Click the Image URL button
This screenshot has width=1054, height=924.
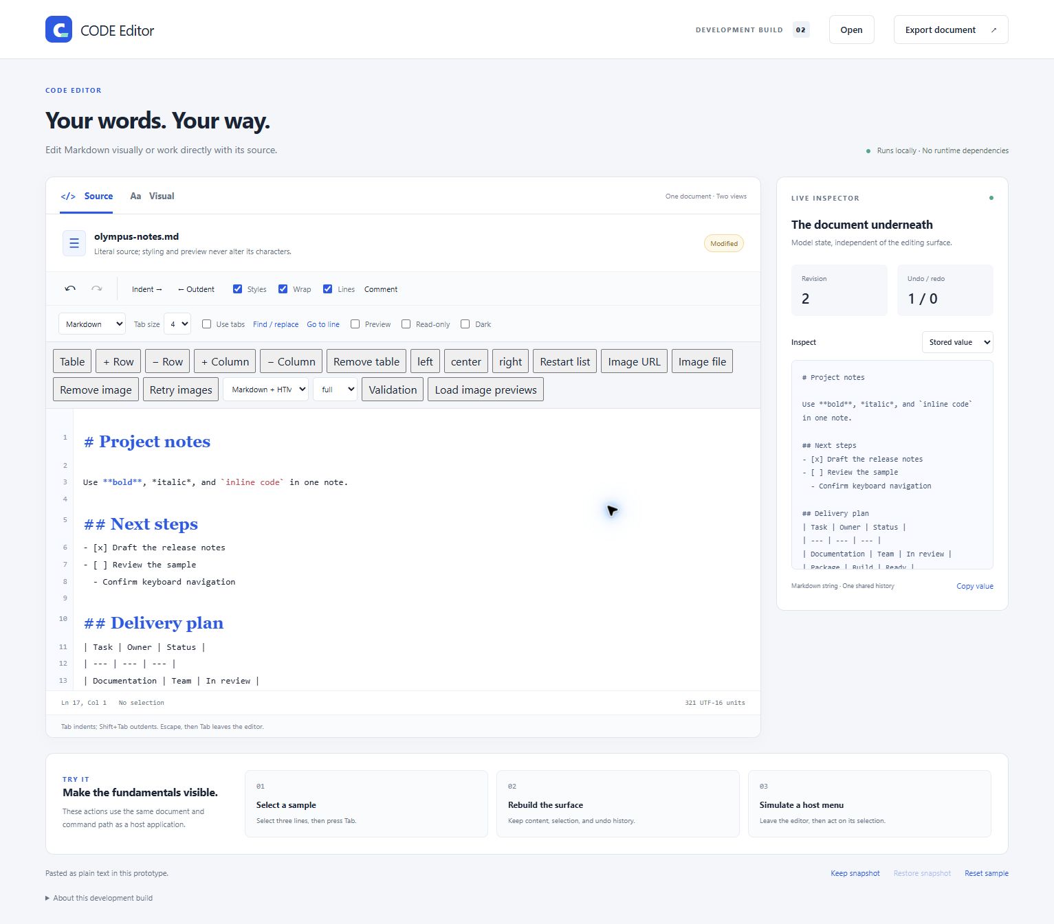634,361
